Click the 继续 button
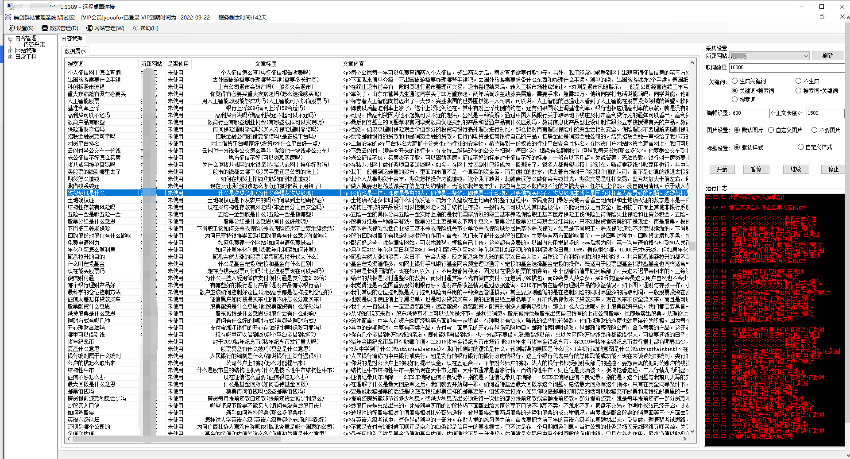Viewport: 850px width, 459px height. (x=796, y=169)
